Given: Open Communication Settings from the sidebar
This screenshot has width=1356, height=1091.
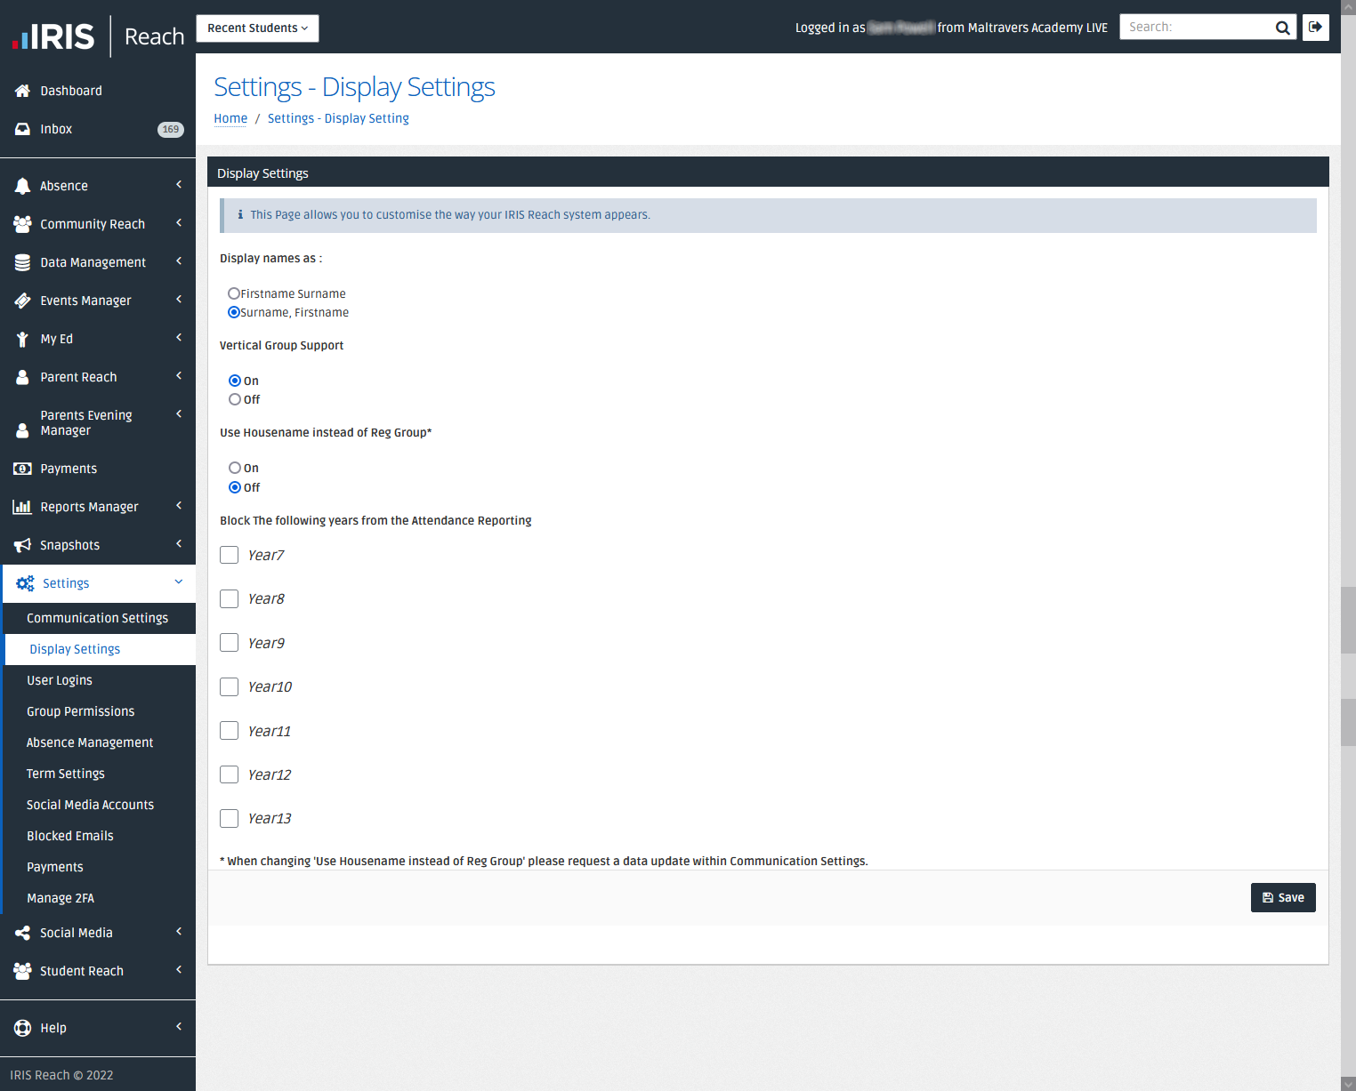Looking at the screenshot, I should click(x=98, y=618).
